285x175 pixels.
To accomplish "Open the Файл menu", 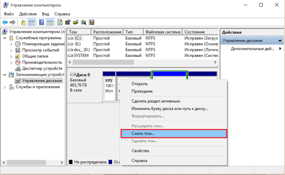I will tap(9, 14).
